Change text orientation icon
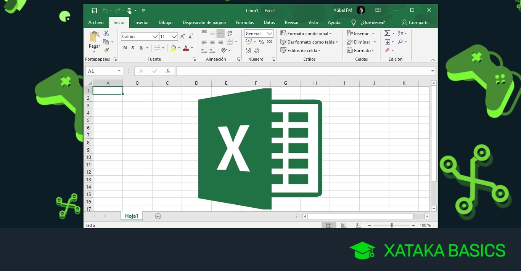This screenshot has height=271, width=521. click(x=224, y=50)
